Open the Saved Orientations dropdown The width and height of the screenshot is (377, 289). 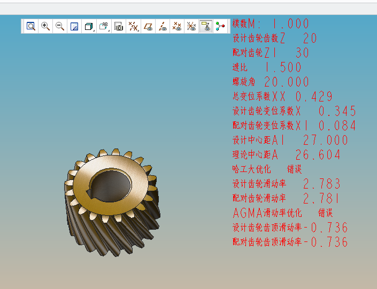104,26
